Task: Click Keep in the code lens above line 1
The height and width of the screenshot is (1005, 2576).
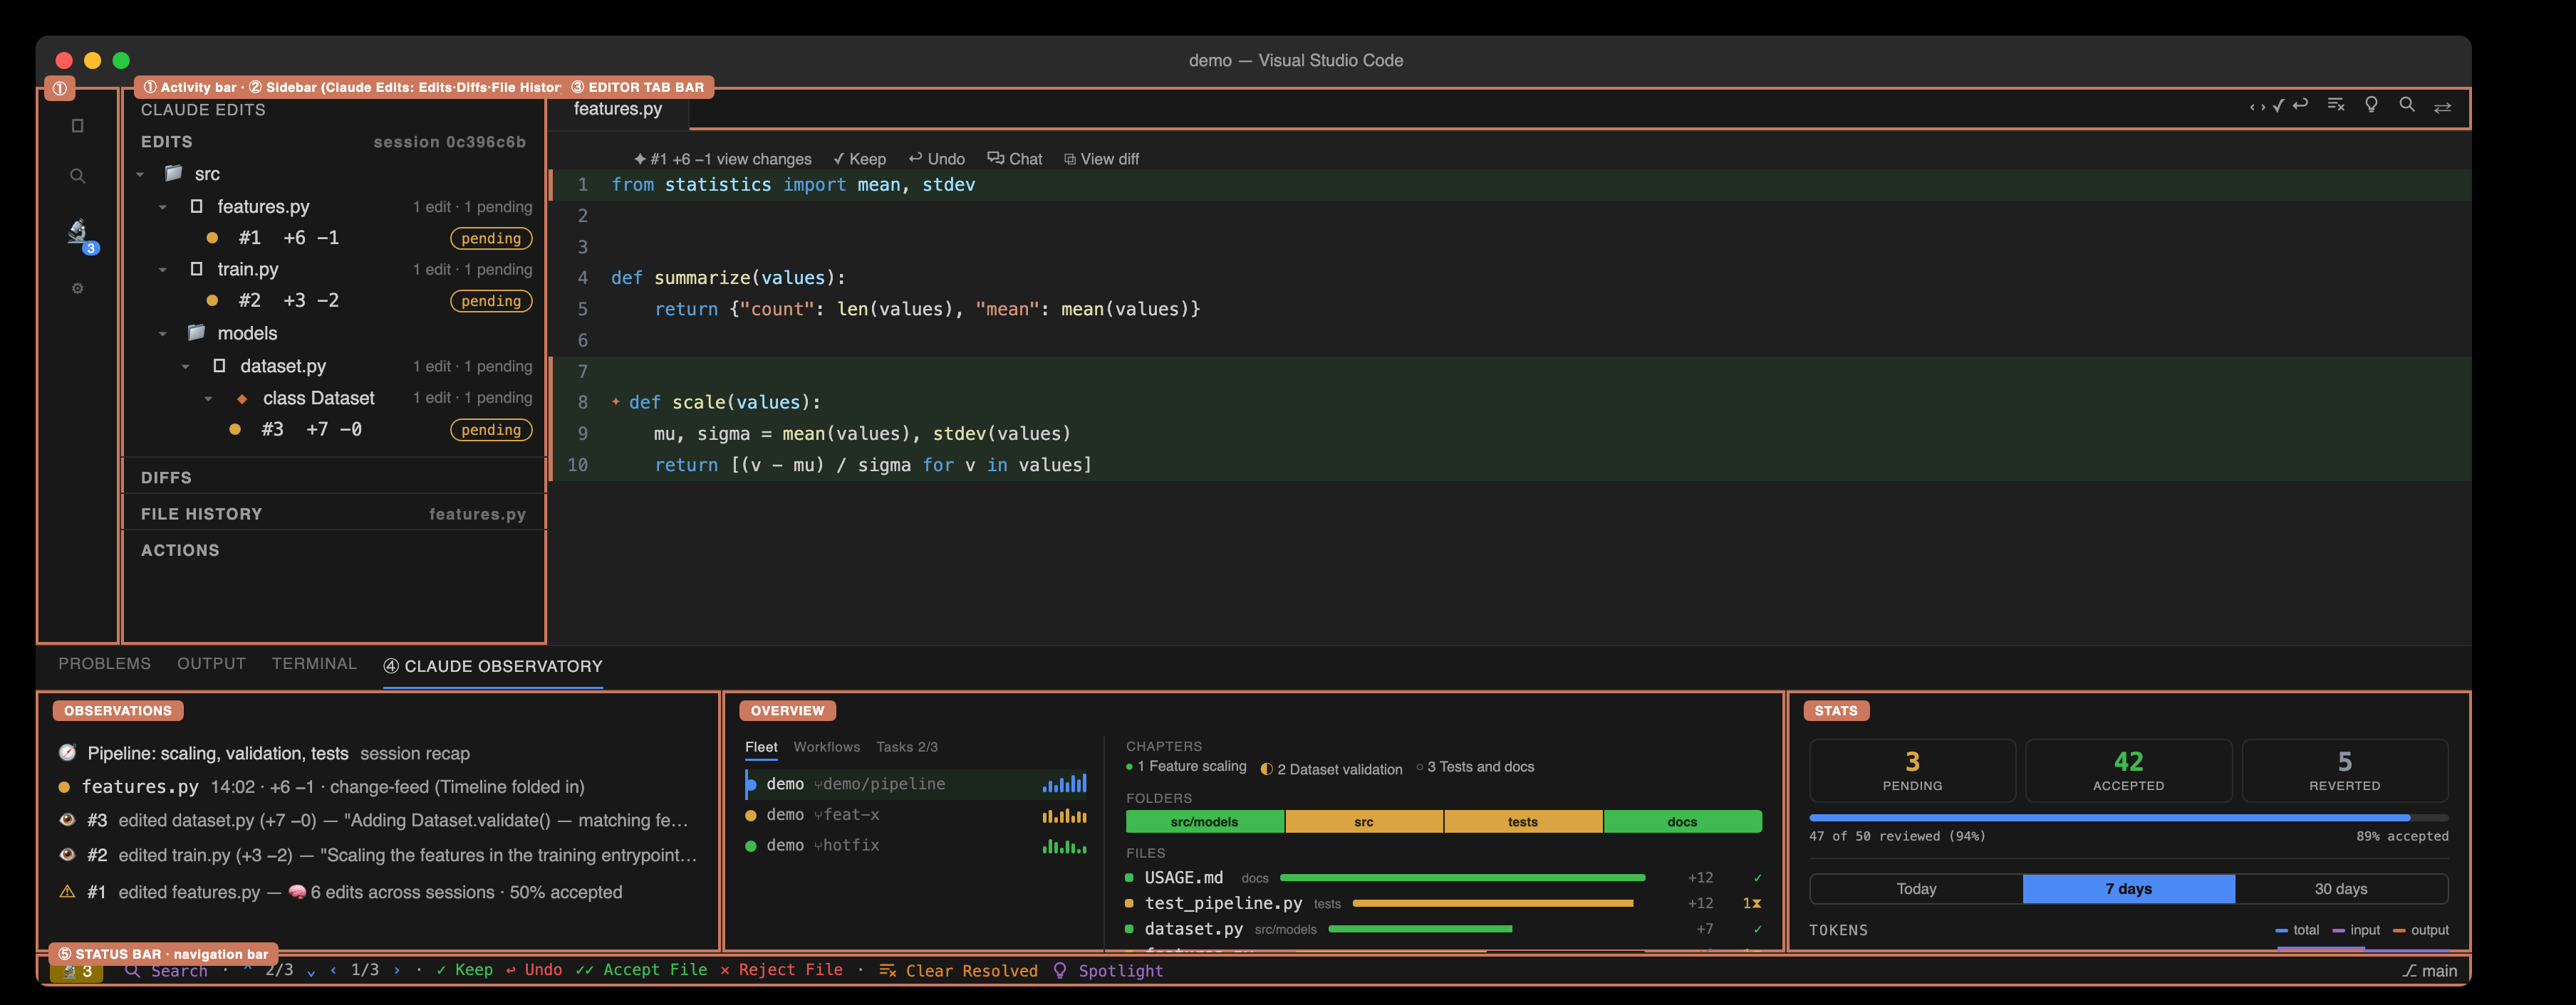Action: click(x=859, y=159)
